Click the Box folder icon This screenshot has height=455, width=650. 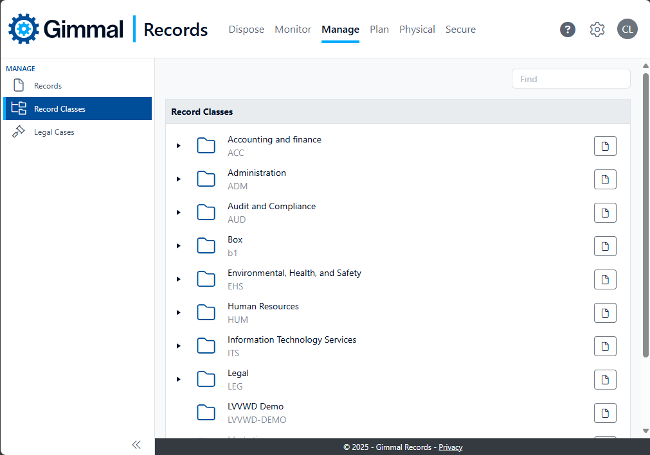206,246
